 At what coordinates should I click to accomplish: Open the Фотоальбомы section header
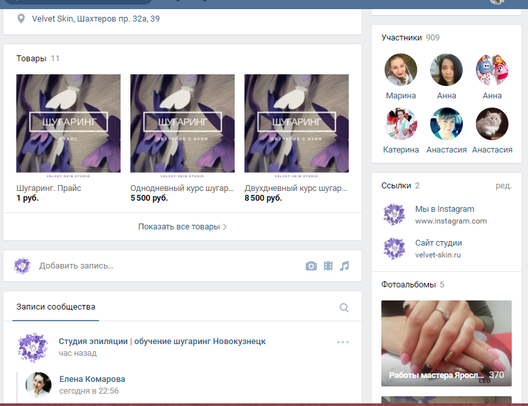413,285
